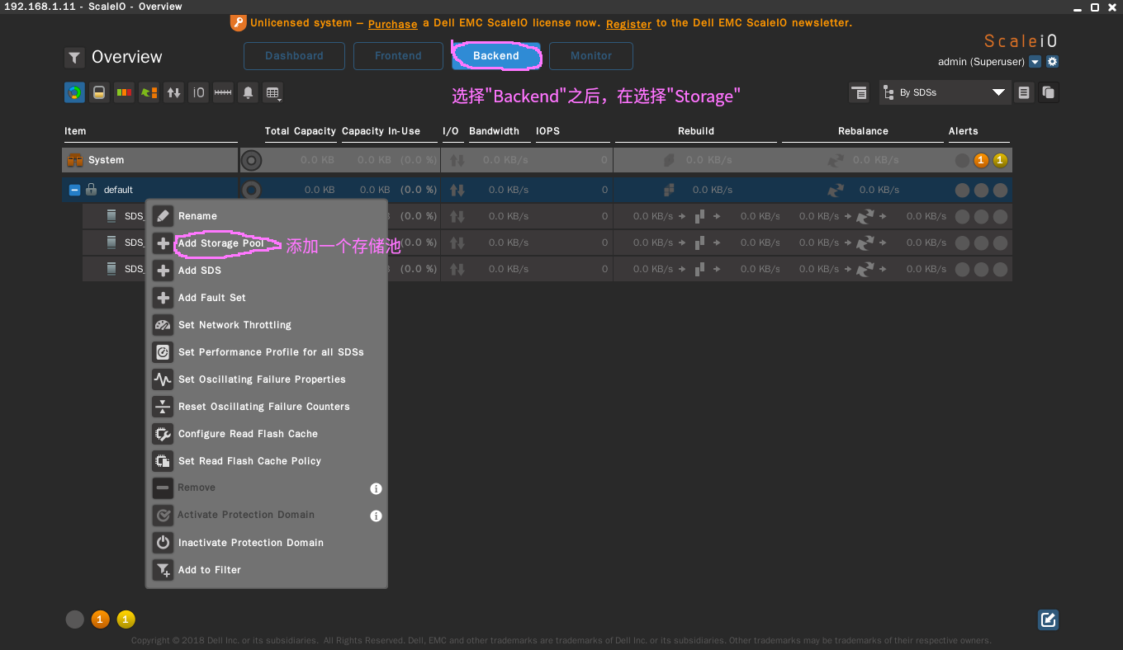Select the green arrow rebuild-rebalance view icon

[x=149, y=92]
